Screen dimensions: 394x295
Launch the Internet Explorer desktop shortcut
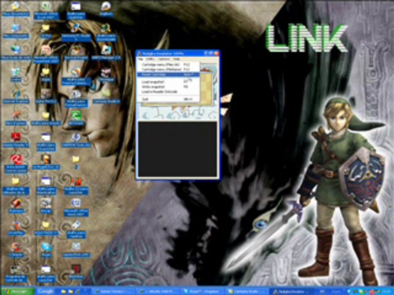(16, 97)
